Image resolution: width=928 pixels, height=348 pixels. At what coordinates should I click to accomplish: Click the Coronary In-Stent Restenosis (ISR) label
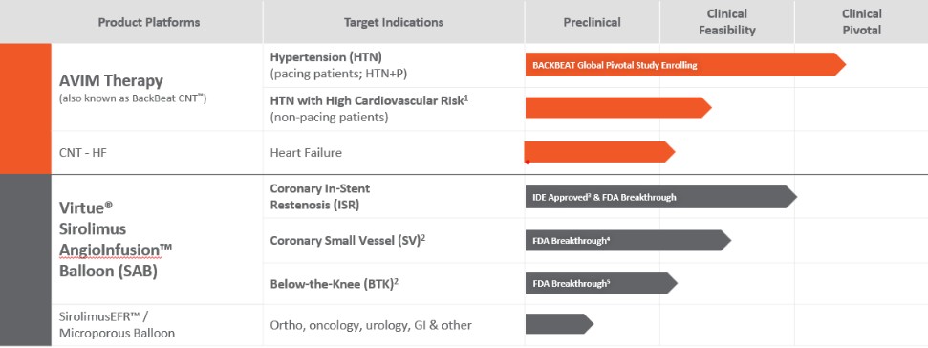point(320,197)
